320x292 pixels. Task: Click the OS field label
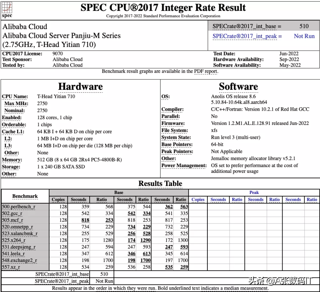(166, 97)
